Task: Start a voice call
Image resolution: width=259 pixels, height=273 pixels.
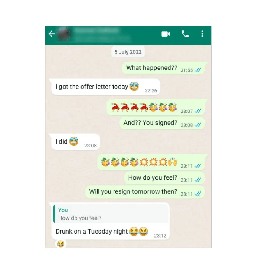Action: [185, 34]
